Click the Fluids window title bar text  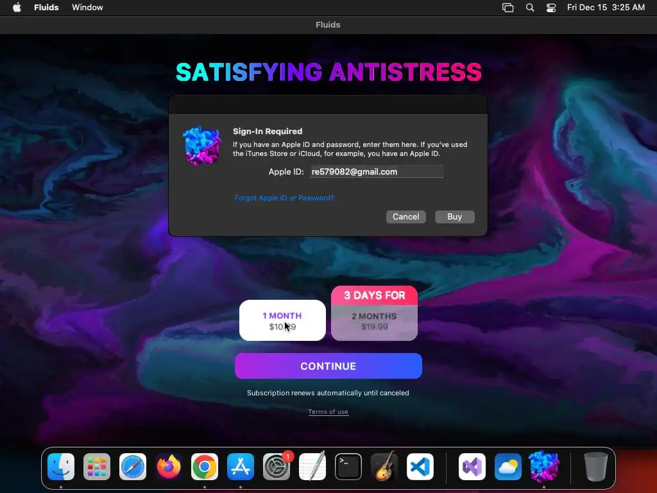point(328,25)
